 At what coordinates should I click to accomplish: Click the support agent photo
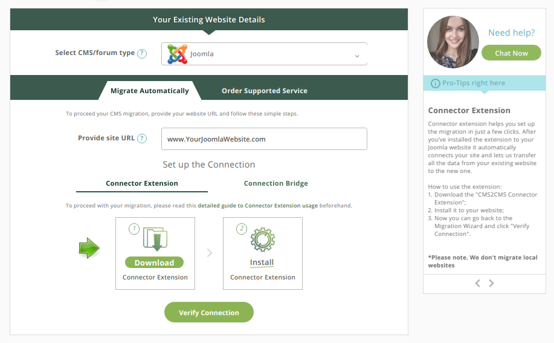(453, 42)
